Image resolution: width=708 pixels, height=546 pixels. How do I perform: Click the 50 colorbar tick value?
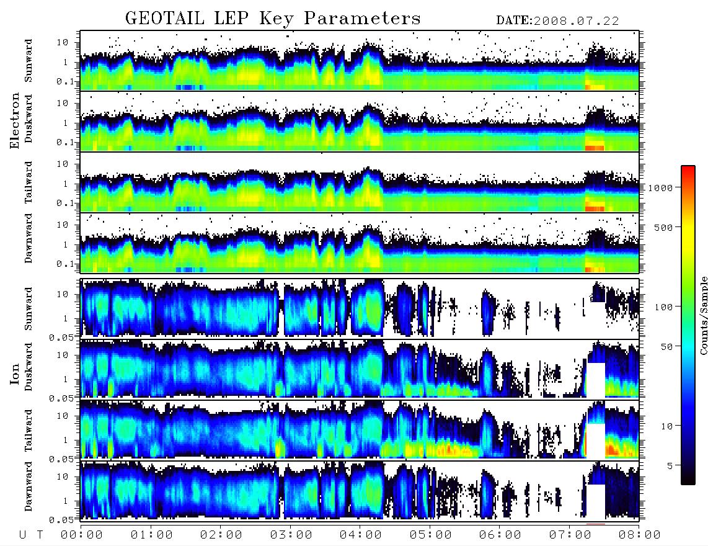666,347
